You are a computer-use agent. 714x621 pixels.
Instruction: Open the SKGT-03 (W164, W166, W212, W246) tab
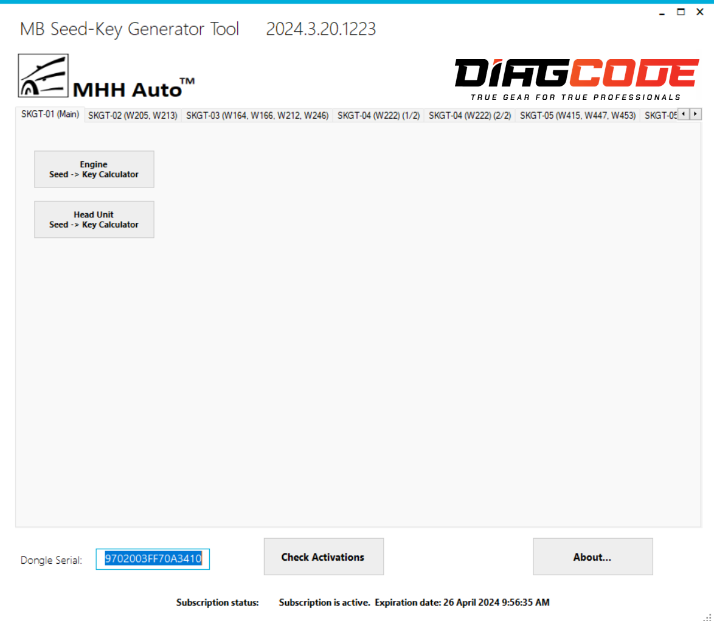(x=257, y=116)
